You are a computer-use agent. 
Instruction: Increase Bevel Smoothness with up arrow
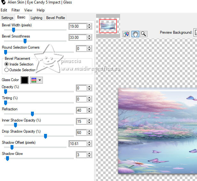89,36
